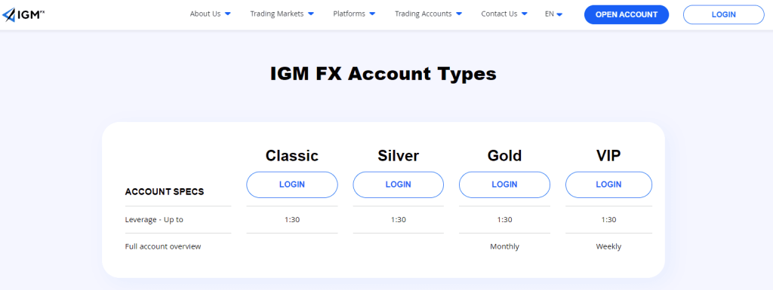Click LOGIN under Gold account
The height and width of the screenshot is (290, 773).
(504, 185)
